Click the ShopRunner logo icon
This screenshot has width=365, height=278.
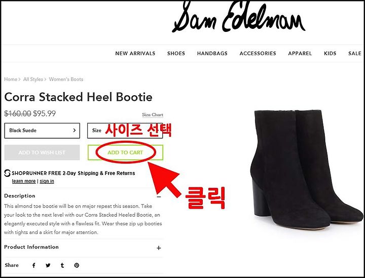pyautogui.click(x=7, y=173)
